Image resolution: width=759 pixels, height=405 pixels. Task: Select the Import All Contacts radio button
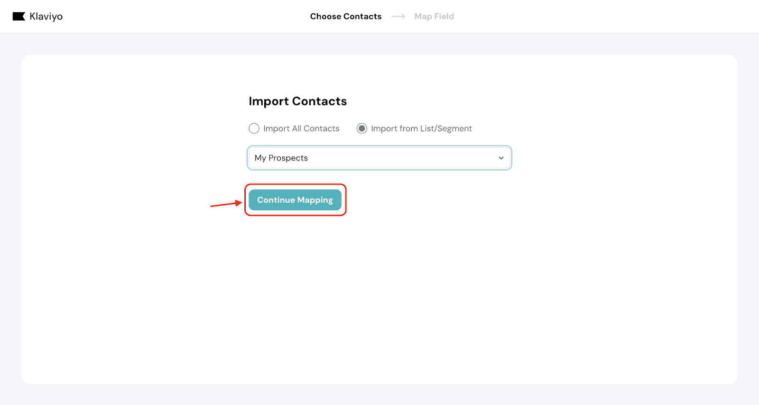(x=254, y=128)
